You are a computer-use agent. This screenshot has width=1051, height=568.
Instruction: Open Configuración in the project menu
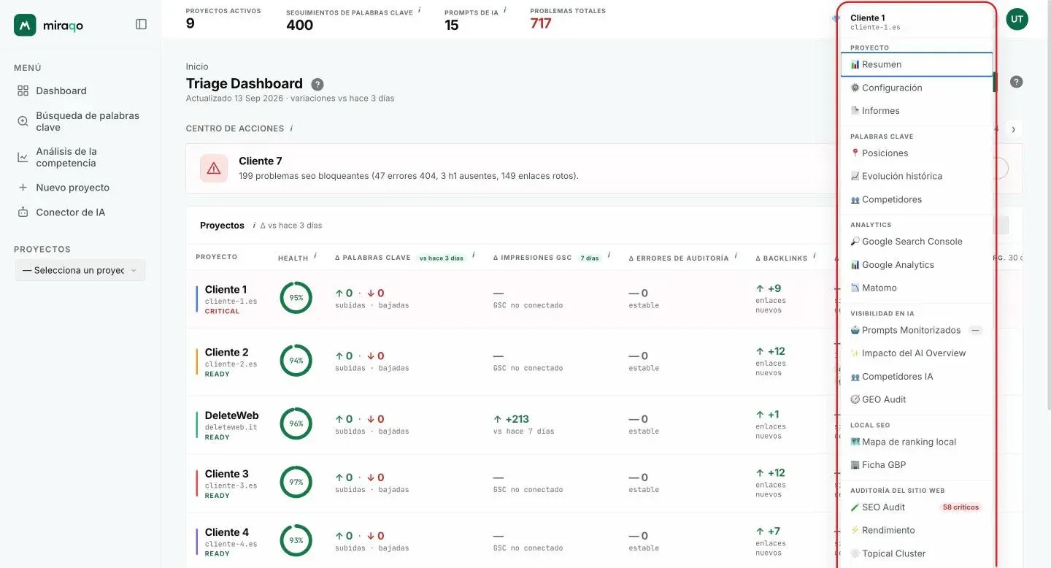pos(917,88)
